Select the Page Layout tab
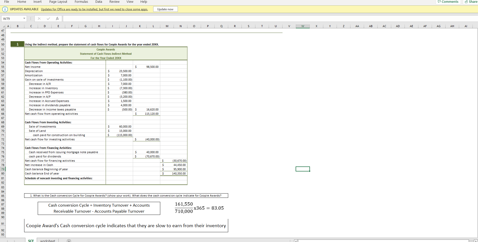 (x=58, y=2)
